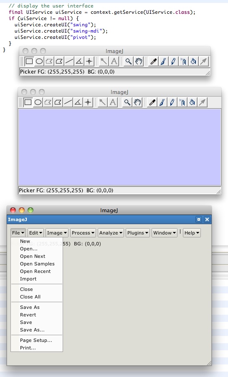Image resolution: width=228 pixels, height=377 pixels.
Task: Select the Flood Fill bucket tool in MDI window
Action: [x=192, y=102]
